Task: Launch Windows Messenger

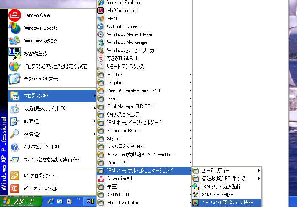Action: [x=144, y=42]
